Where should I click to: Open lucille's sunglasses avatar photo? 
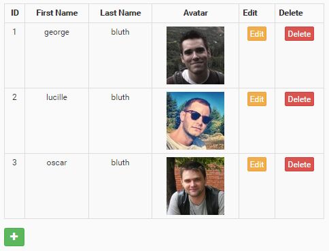click(x=195, y=120)
